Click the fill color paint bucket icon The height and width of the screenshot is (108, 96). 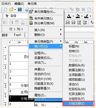click(x=78, y=16)
